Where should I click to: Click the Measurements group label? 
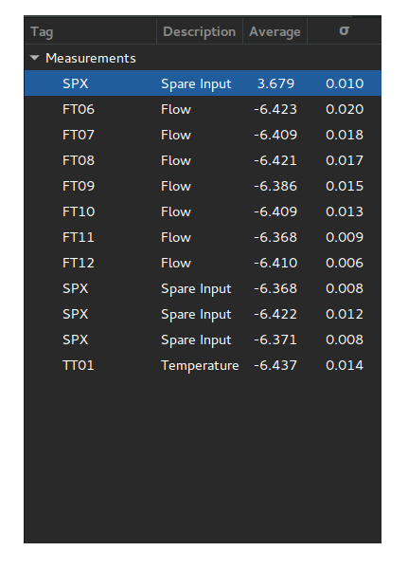coord(91,58)
